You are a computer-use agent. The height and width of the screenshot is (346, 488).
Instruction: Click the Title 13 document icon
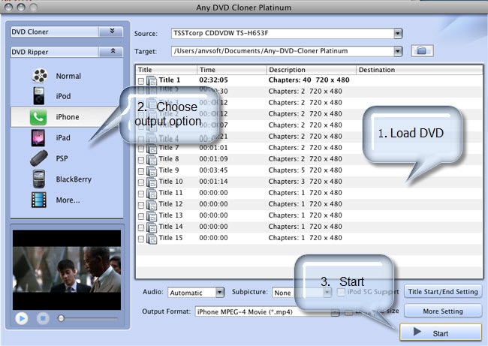tap(152, 216)
